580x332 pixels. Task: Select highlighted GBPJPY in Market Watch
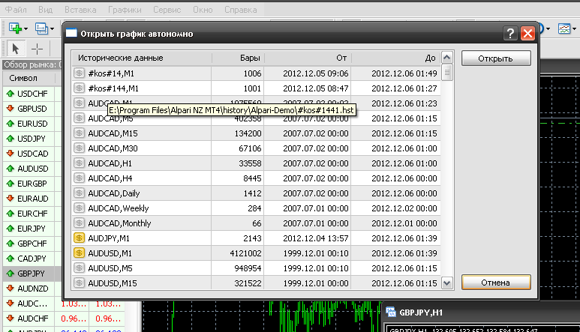[31, 274]
